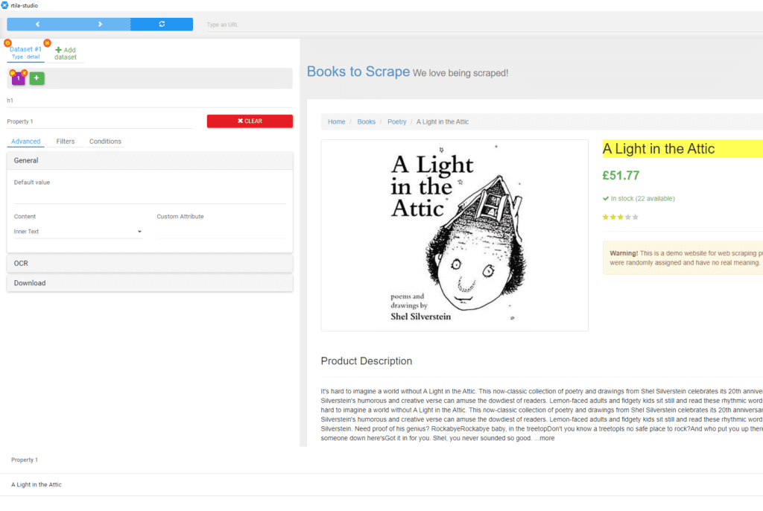This screenshot has width=763, height=511.
Task: Click Add dataset
Action: (x=66, y=54)
